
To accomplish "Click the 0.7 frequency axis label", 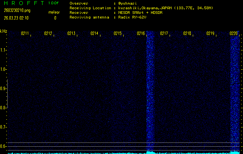I will tap(3, 127).
